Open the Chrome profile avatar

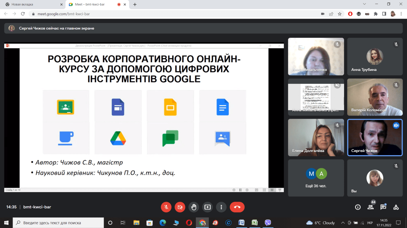tap(393, 14)
